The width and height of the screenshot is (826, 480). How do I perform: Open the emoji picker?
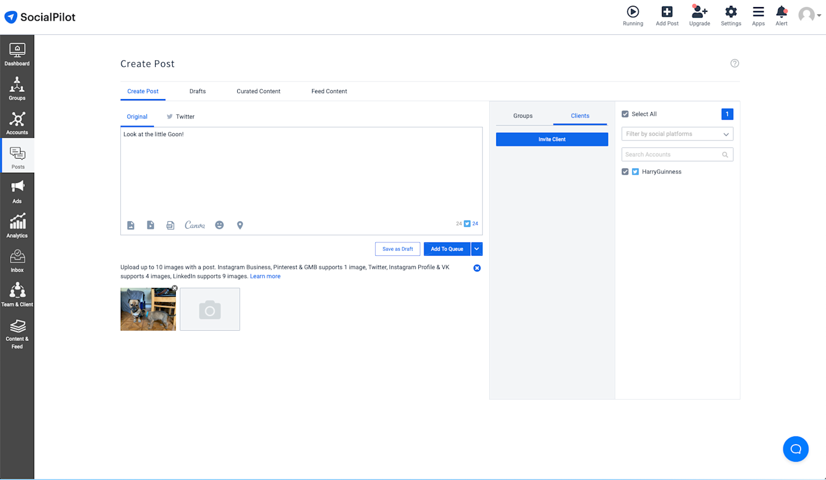coord(219,225)
